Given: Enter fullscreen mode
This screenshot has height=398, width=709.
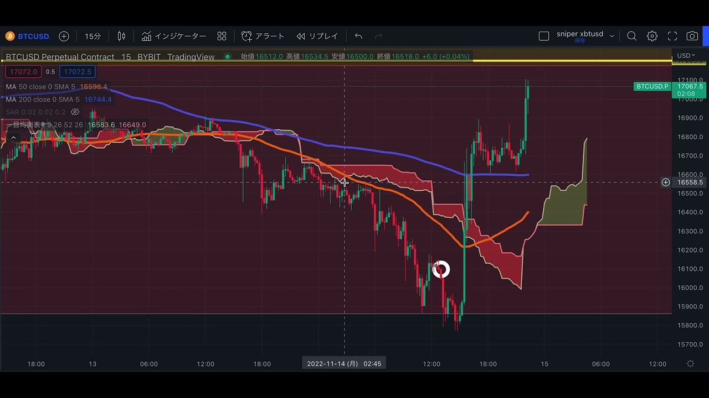Looking at the screenshot, I should 672,36.
